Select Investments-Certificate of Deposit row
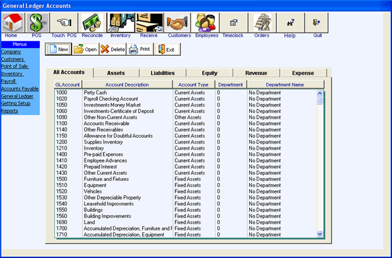The width and height of the screenshot is (392, 258). 185,111
